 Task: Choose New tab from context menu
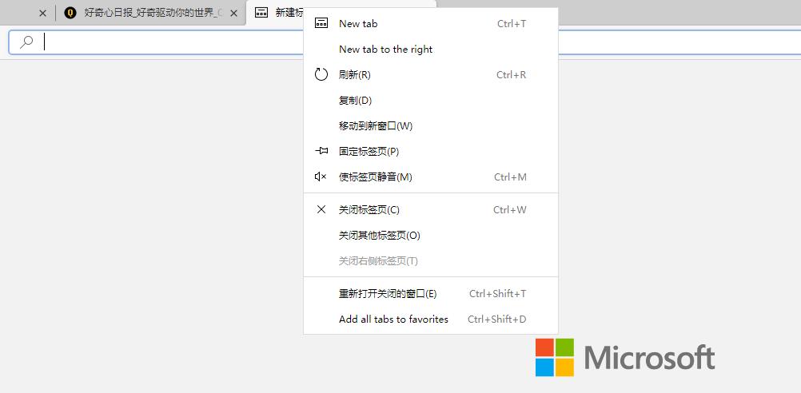431,23
